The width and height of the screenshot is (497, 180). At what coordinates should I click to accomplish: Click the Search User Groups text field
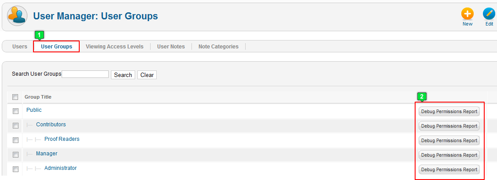(85, 74)
